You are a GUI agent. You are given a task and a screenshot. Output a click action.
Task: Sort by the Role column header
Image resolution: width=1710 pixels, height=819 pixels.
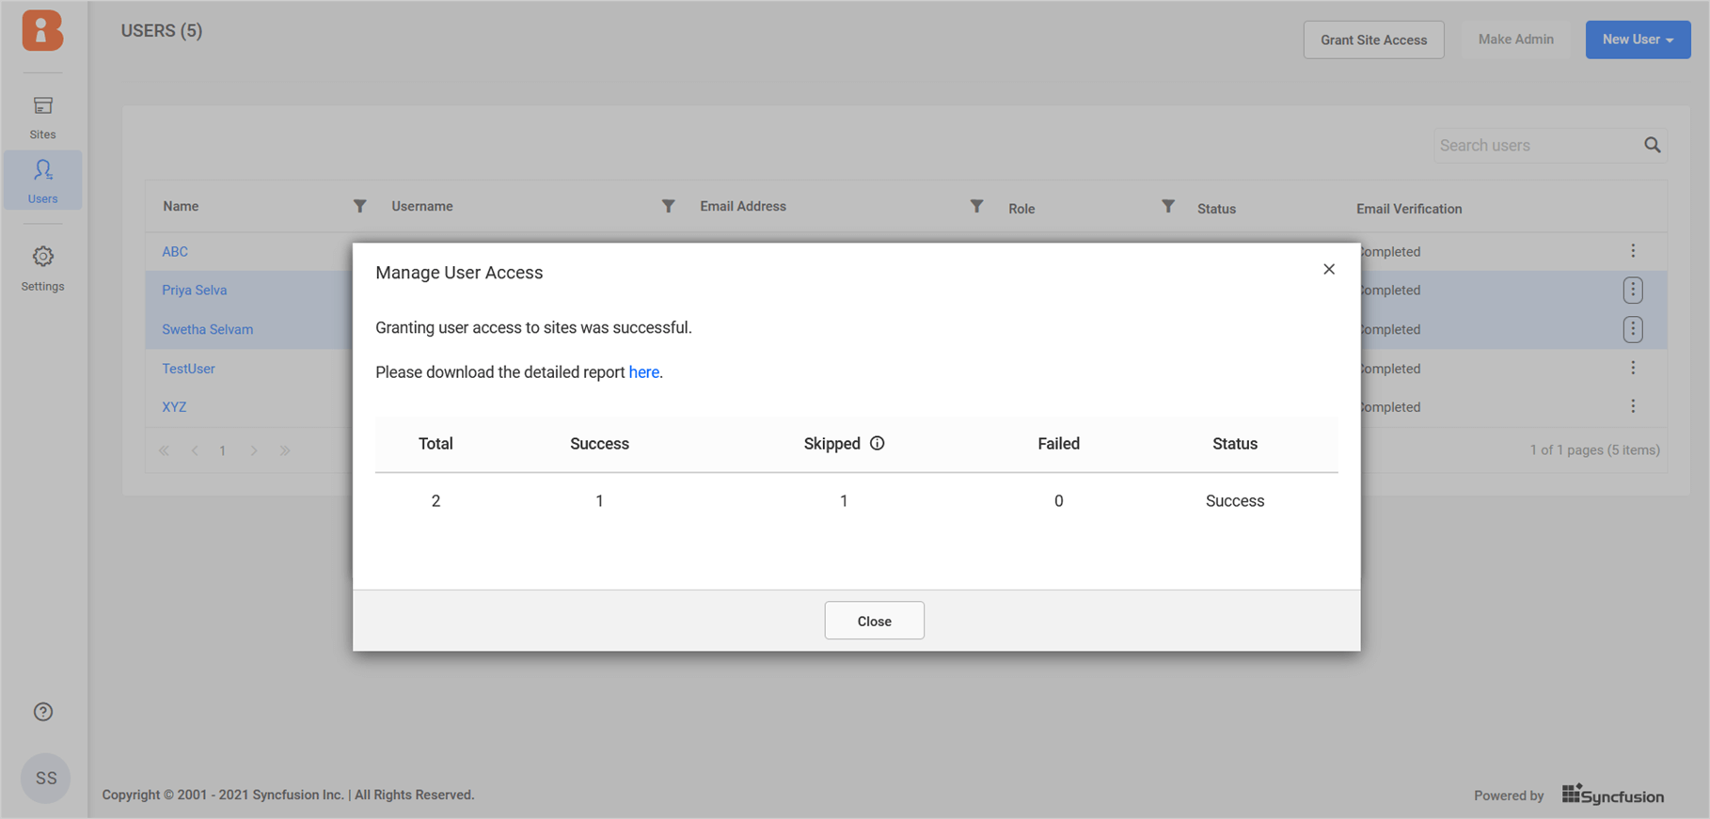pyautogui.click(x=1021, y=209)
